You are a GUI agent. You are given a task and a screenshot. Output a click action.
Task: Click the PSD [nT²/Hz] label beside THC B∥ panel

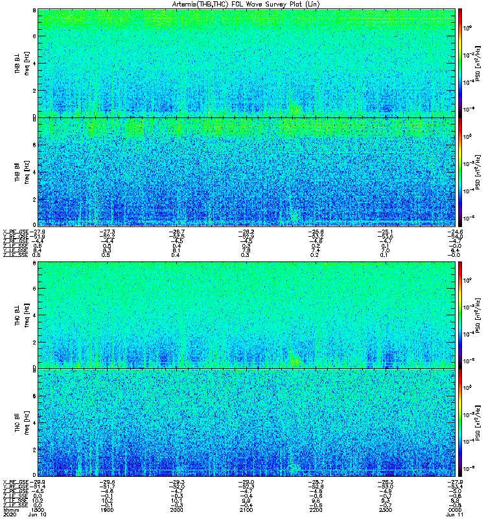point(478,423)
